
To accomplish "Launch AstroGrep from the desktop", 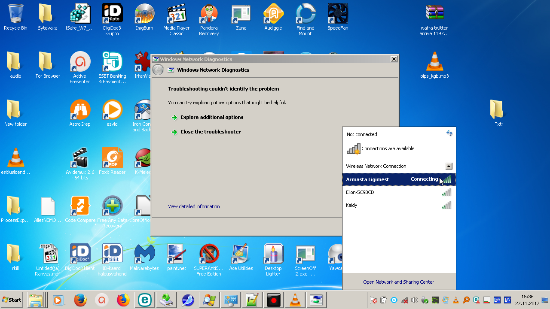I will [80, 113].
